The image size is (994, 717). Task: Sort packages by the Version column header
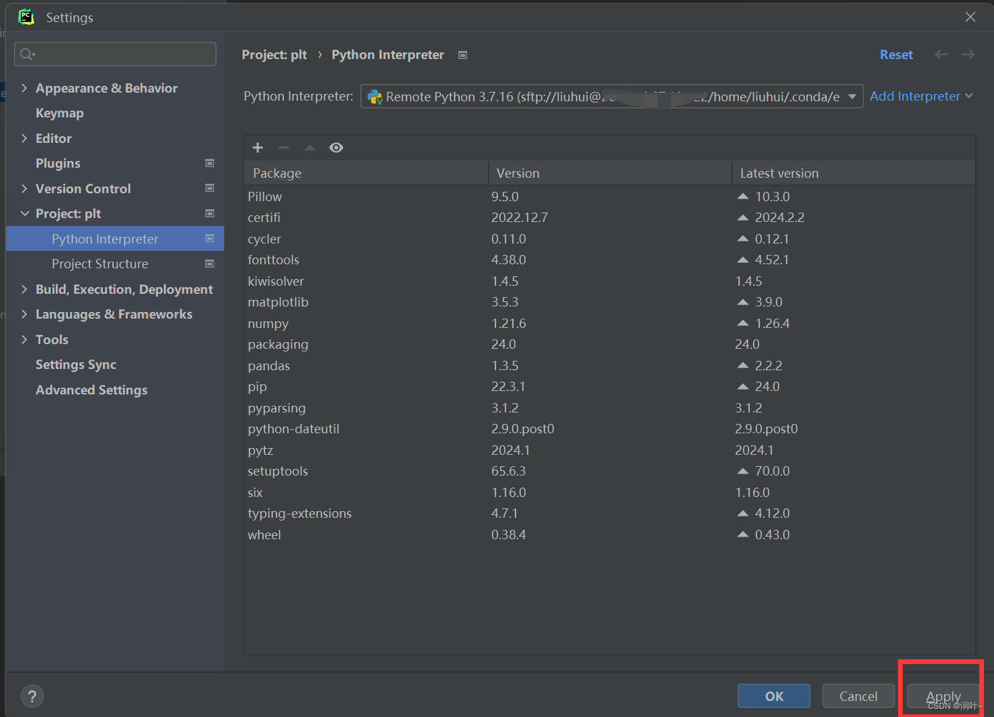point(517,172)
